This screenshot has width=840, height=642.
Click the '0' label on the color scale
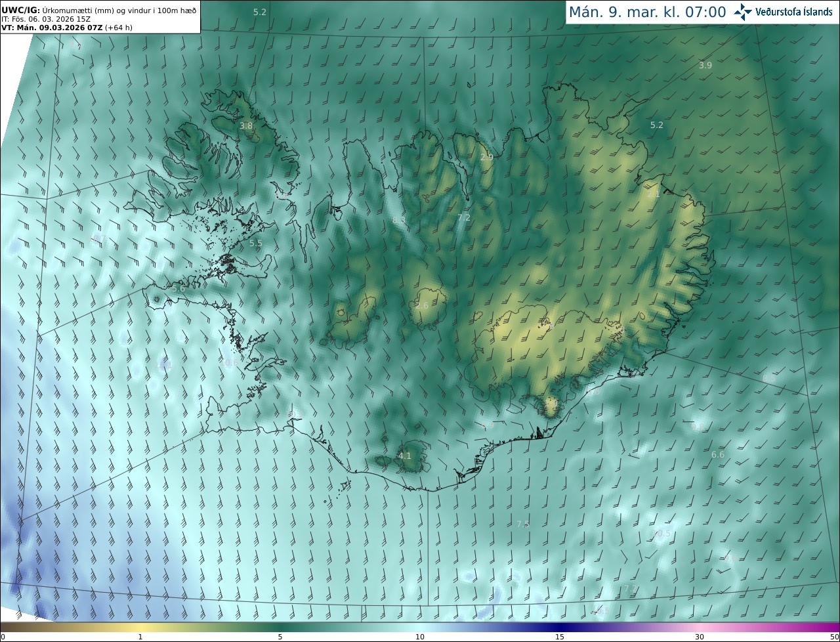coord(3,637)
